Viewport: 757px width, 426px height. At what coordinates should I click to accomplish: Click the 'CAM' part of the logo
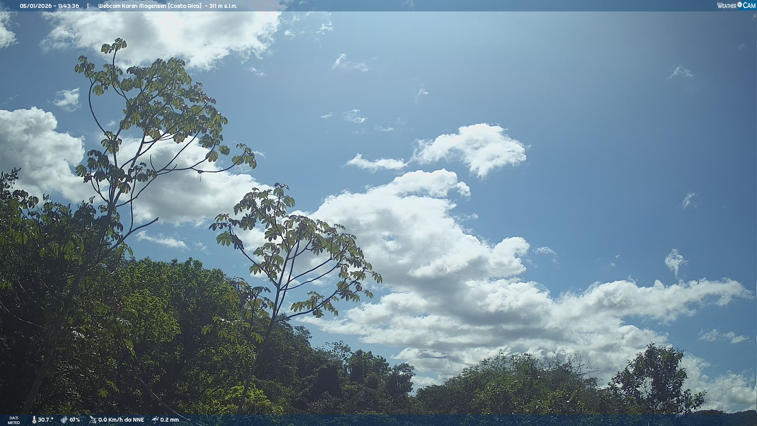[x=749, y=6]
